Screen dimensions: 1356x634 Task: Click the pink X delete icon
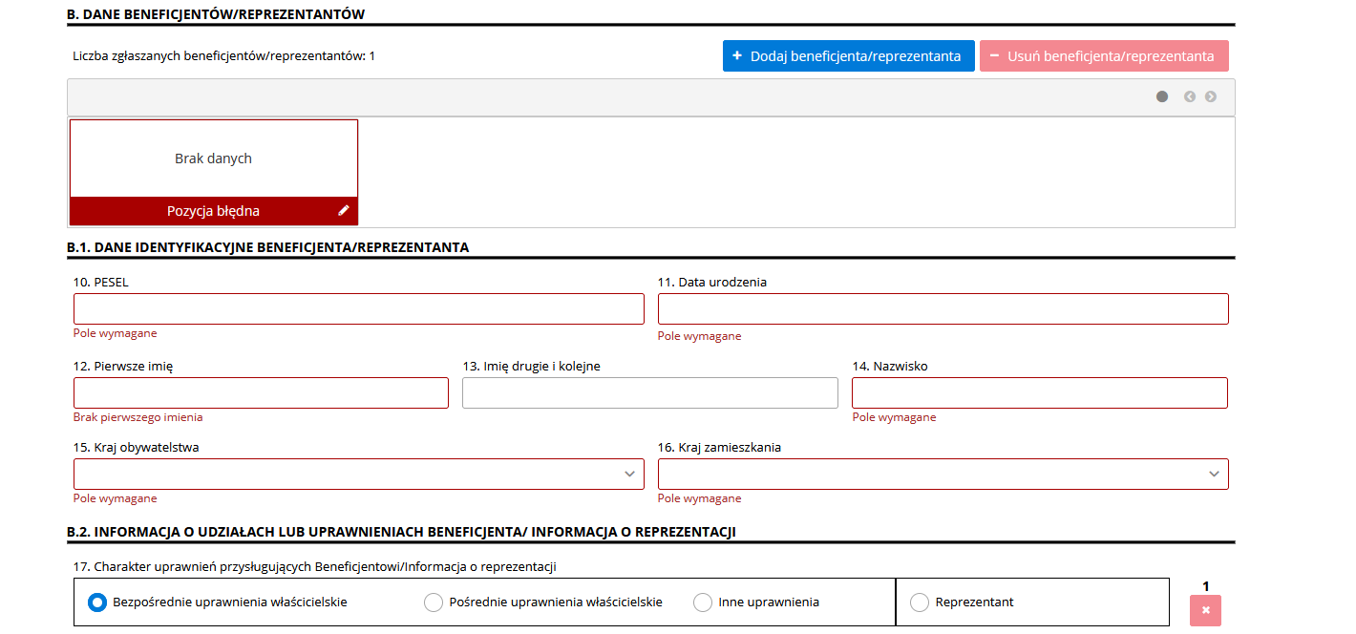(x=1205, y=609)
